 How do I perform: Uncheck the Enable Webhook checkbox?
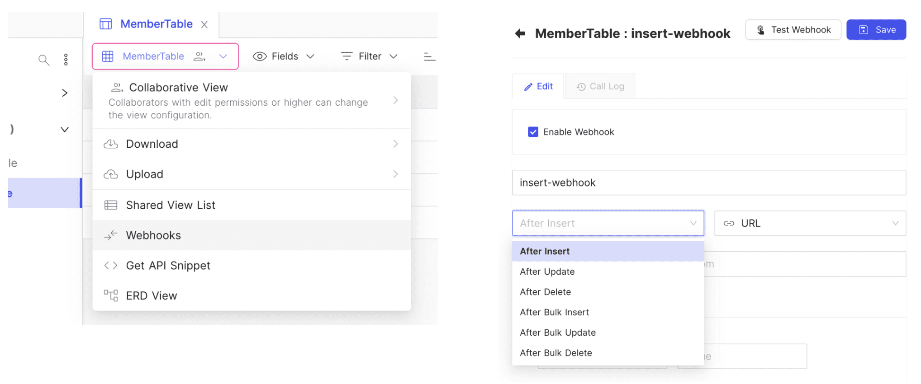point(533,132)
